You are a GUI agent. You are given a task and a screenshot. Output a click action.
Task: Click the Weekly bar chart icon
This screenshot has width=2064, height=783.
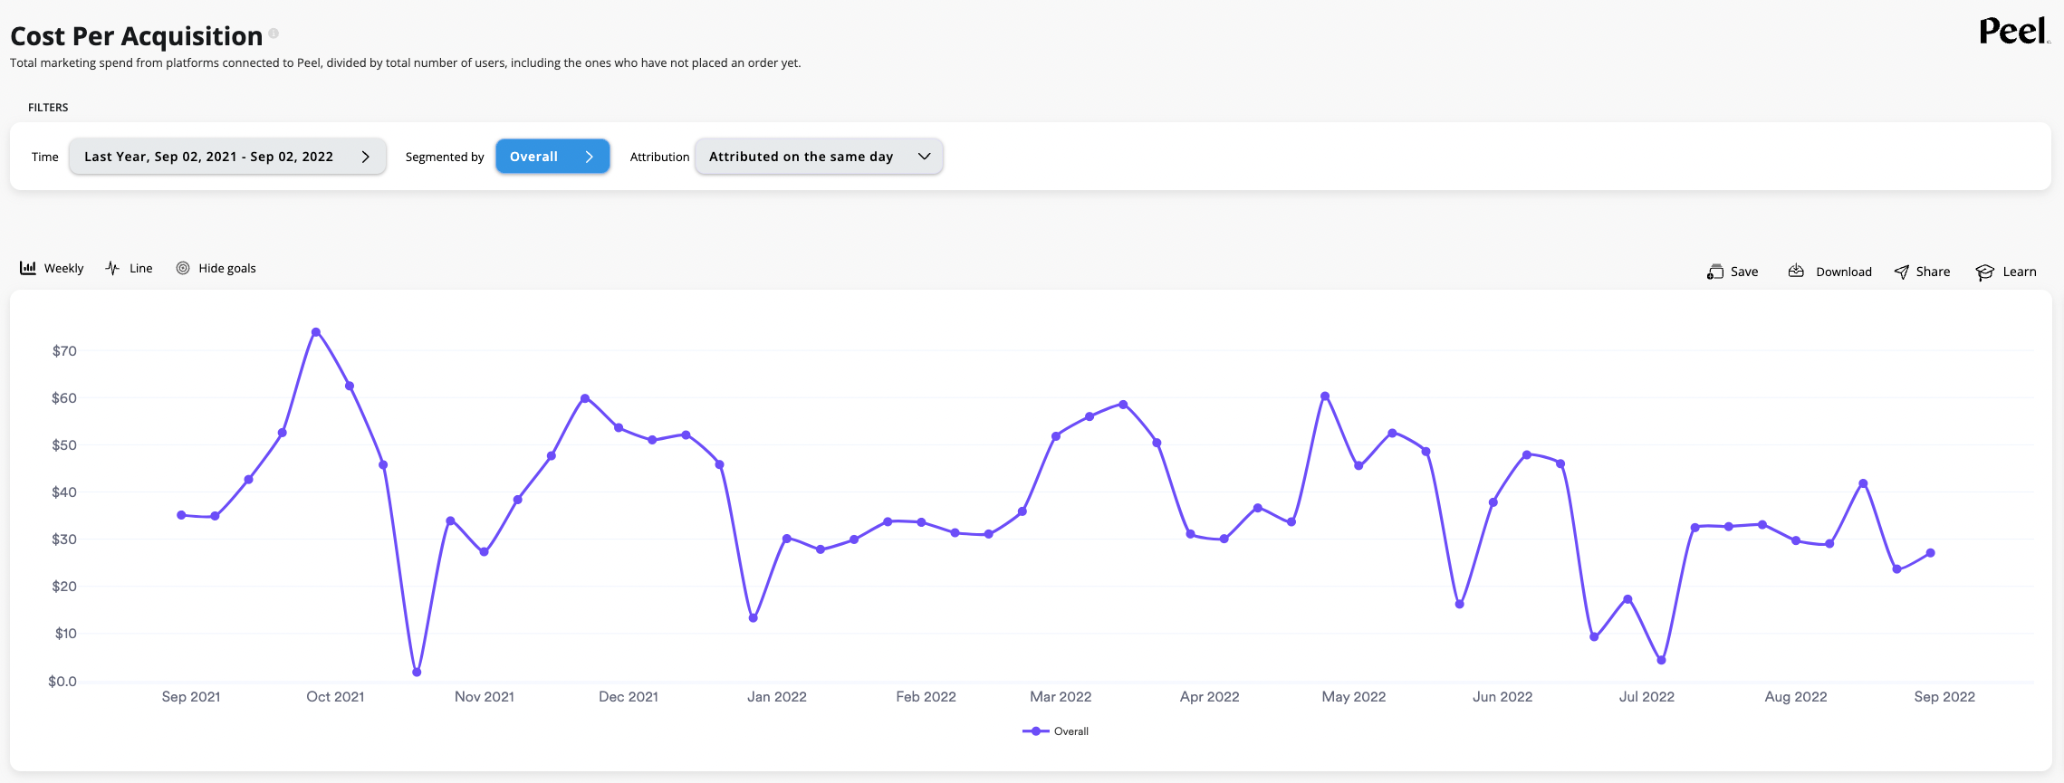pos(28,268)
